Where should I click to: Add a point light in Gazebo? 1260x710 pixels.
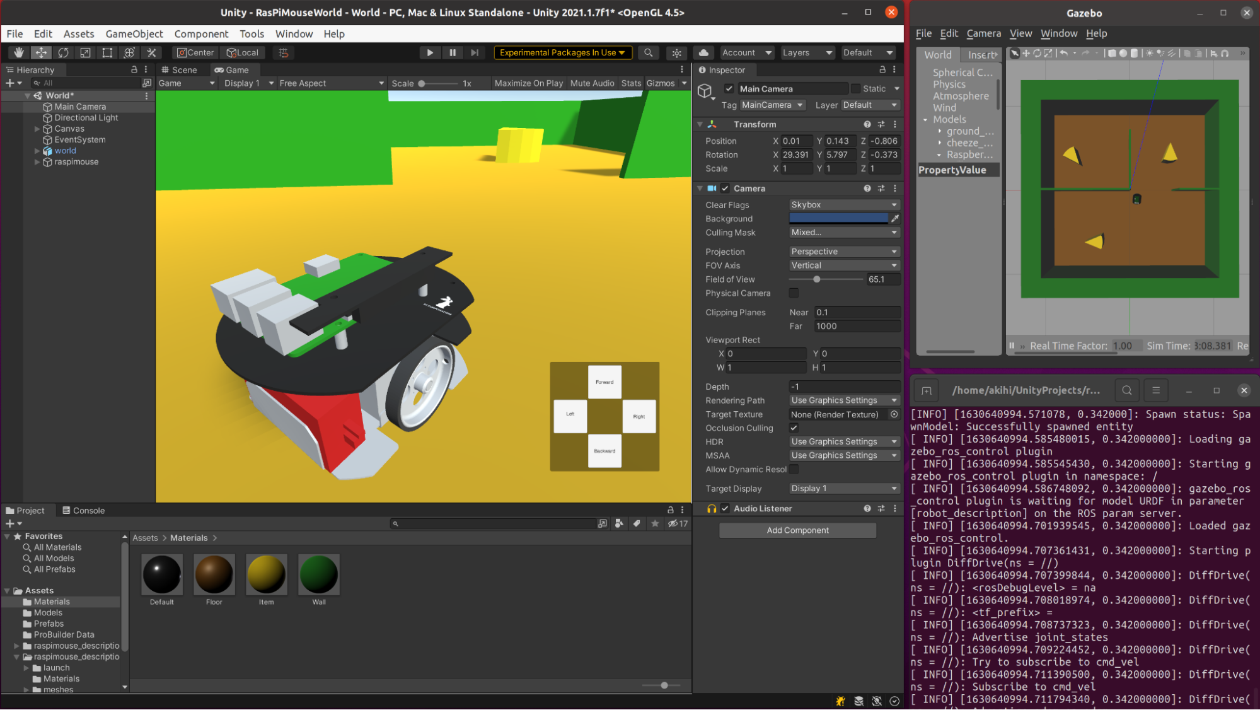(1150, 54)
